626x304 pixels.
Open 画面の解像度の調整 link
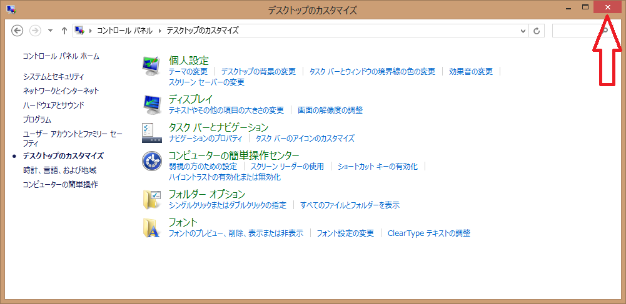(330, 110)
